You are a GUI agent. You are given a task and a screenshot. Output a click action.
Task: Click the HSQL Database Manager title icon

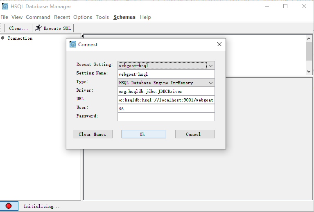pos(5,6)
